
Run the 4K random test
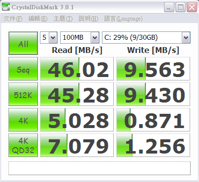[x=23, y=120]
